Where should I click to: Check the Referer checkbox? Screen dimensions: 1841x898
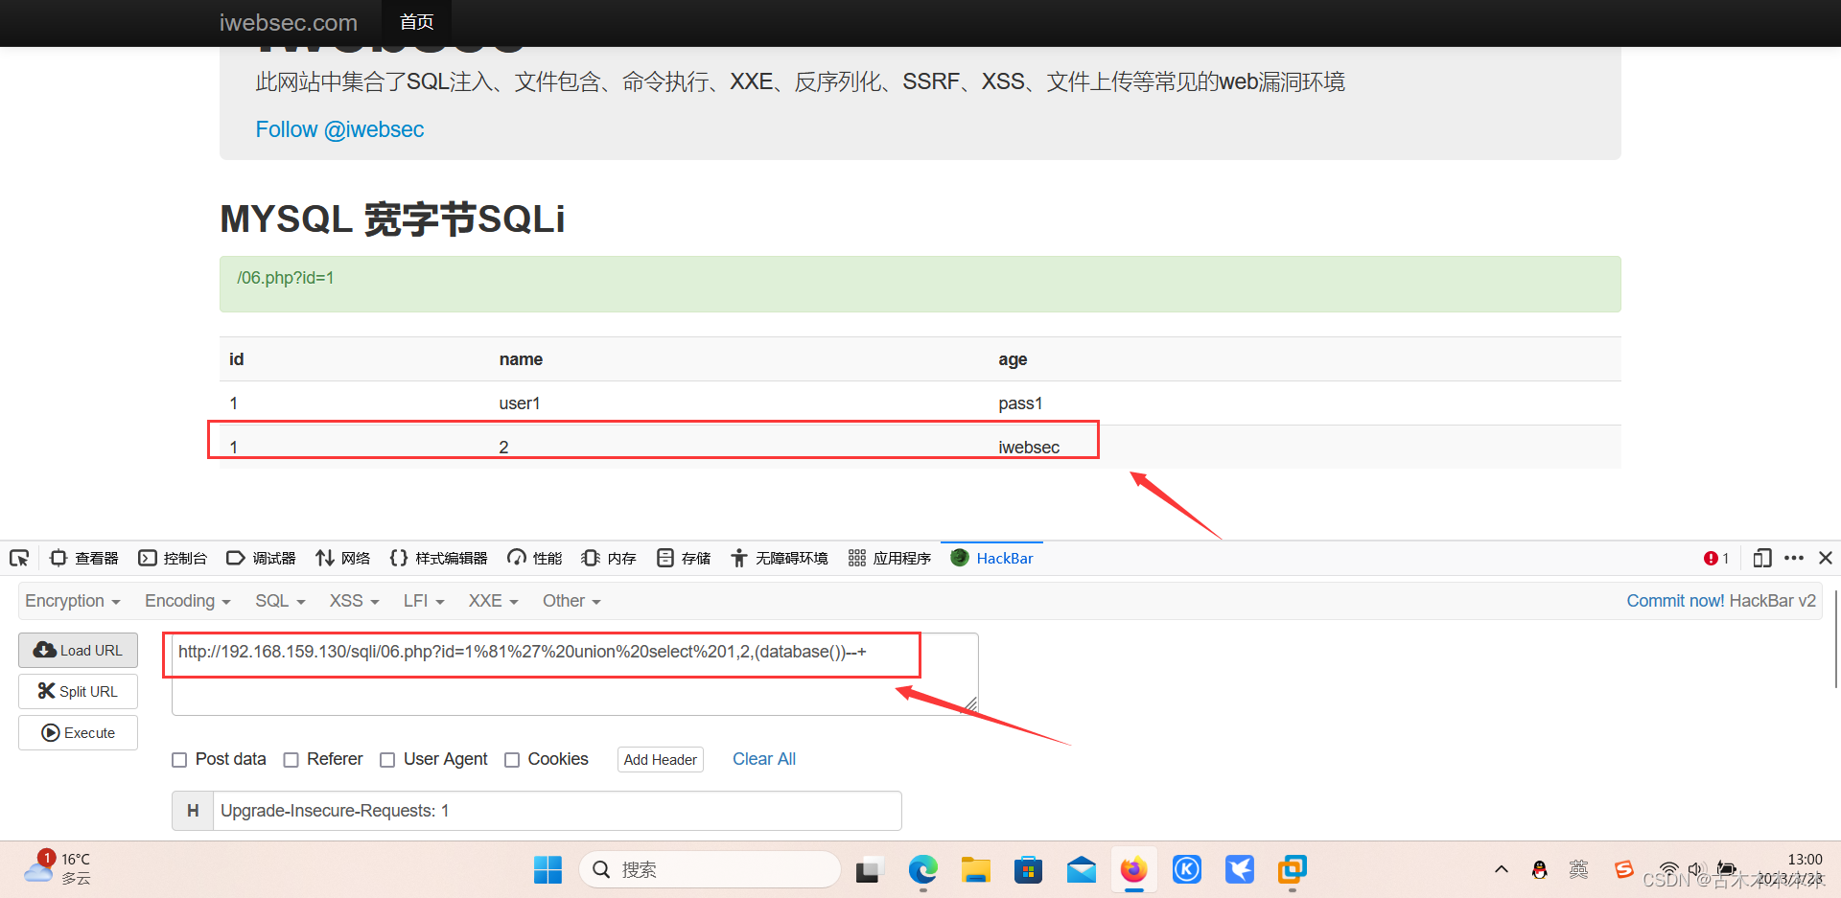click(x=291, y=759)
